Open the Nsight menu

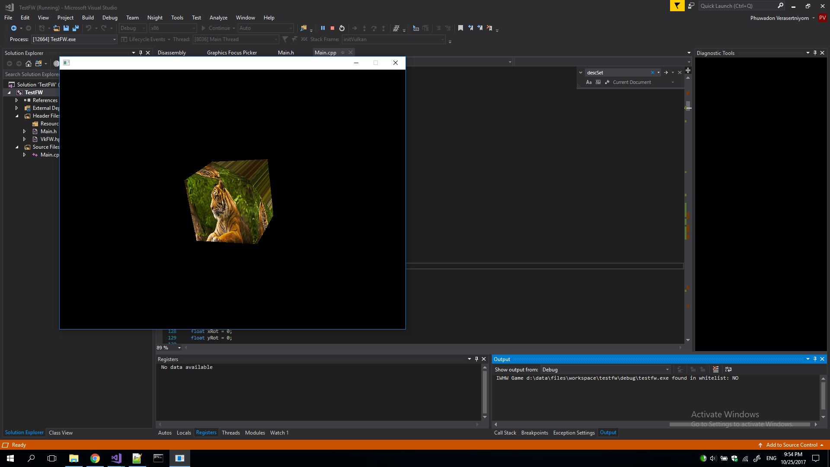[x=155, y=18]
